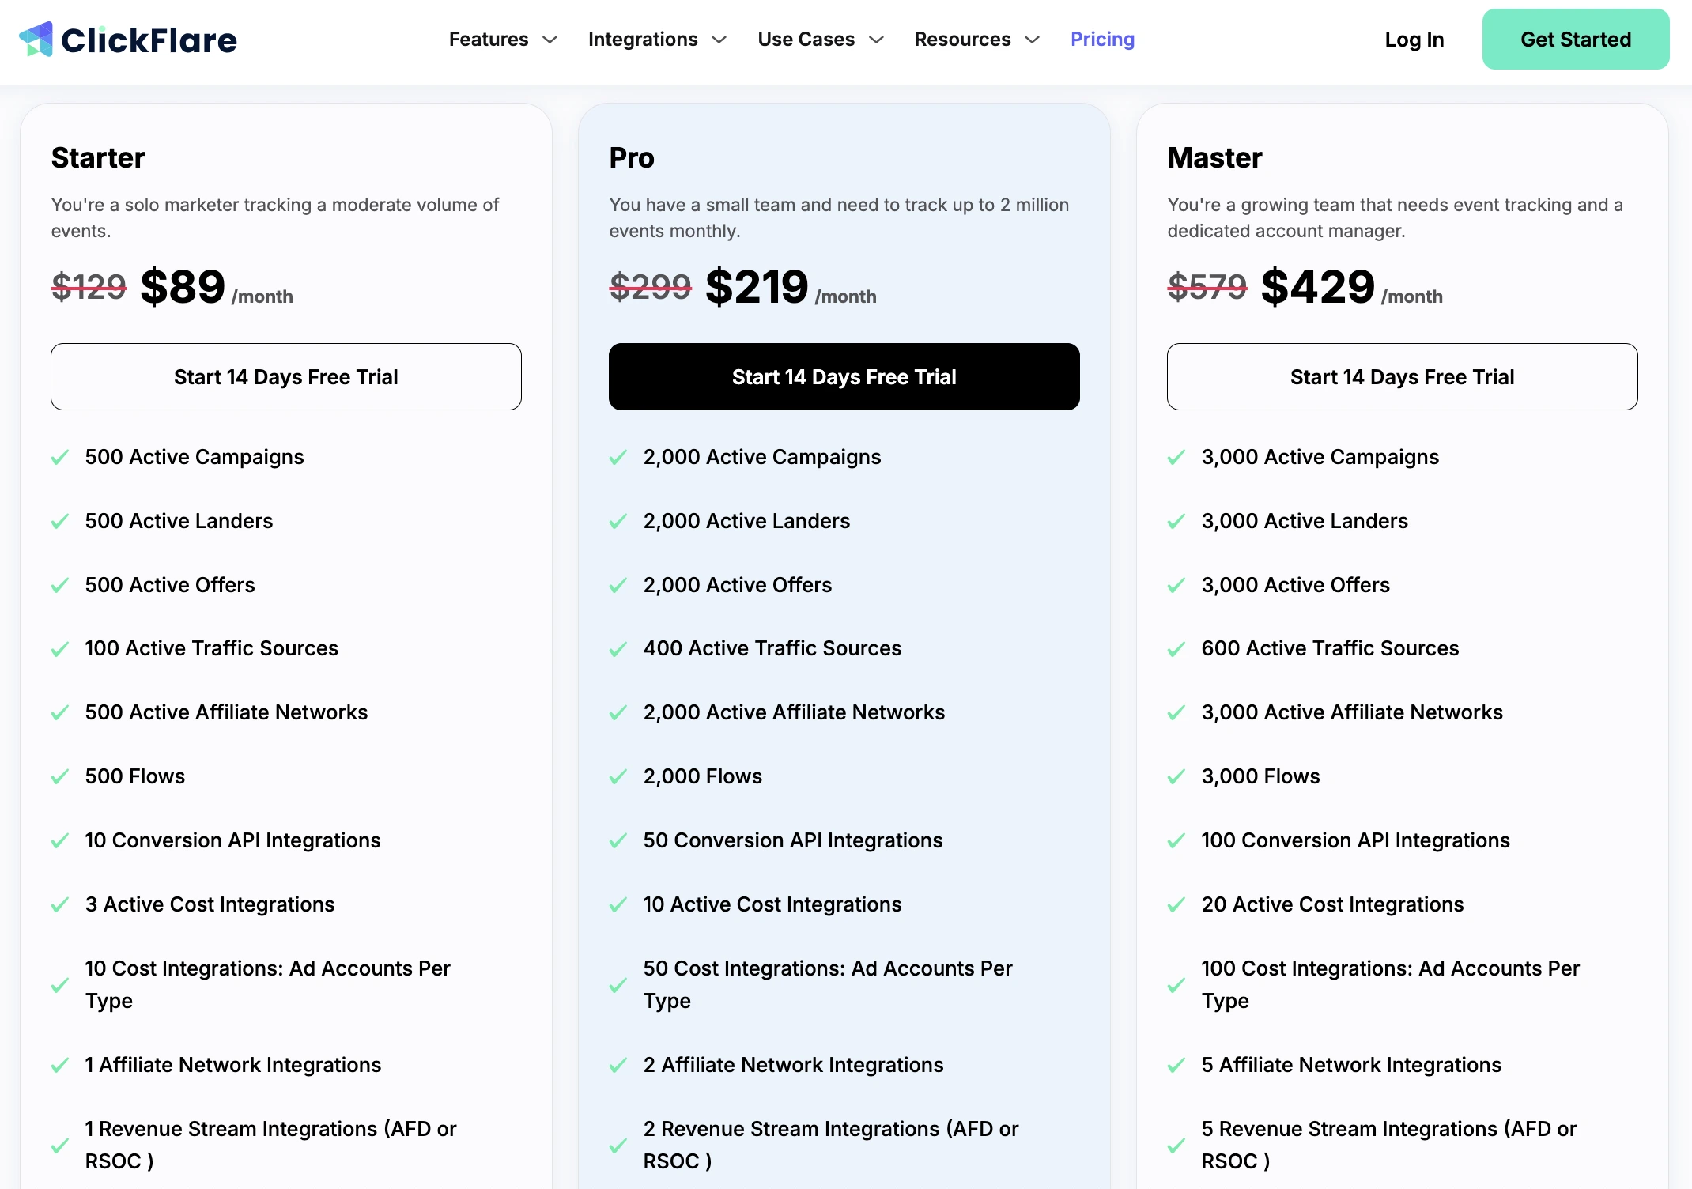Screen dimensions: 1692x1189
Task: Click checkmark beside 2 Affiliate Network Integrations
Action: [618, 1066]
